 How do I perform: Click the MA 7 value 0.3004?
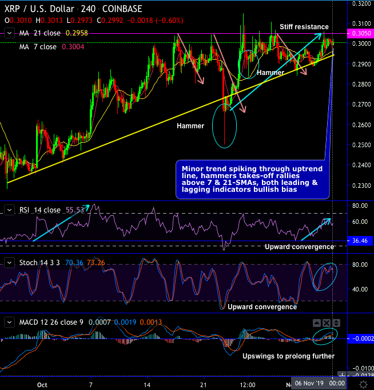(73, 47)
